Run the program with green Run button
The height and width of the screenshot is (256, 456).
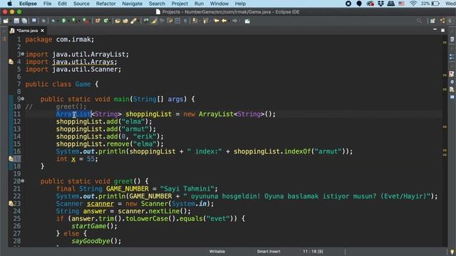[63, 21]
